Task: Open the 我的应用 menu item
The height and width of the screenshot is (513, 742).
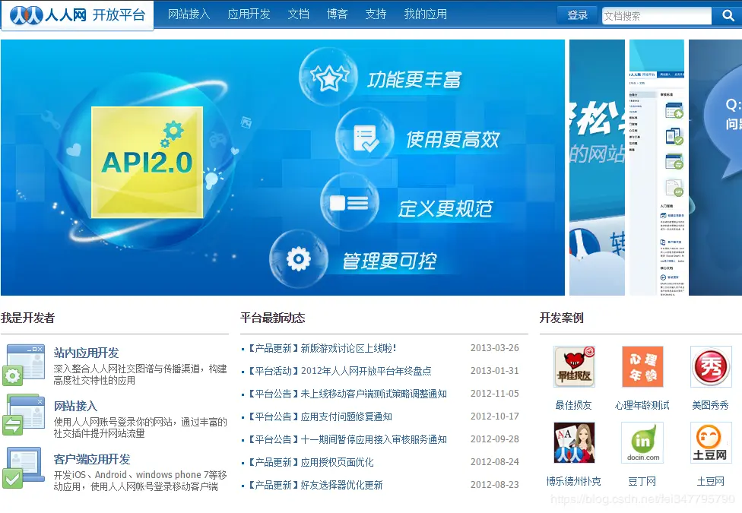Action: (426, 14)
